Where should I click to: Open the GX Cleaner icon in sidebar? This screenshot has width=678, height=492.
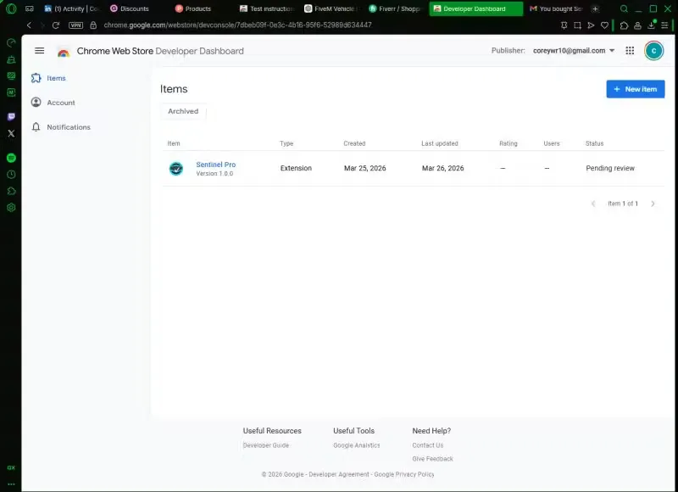click(11, 59)
